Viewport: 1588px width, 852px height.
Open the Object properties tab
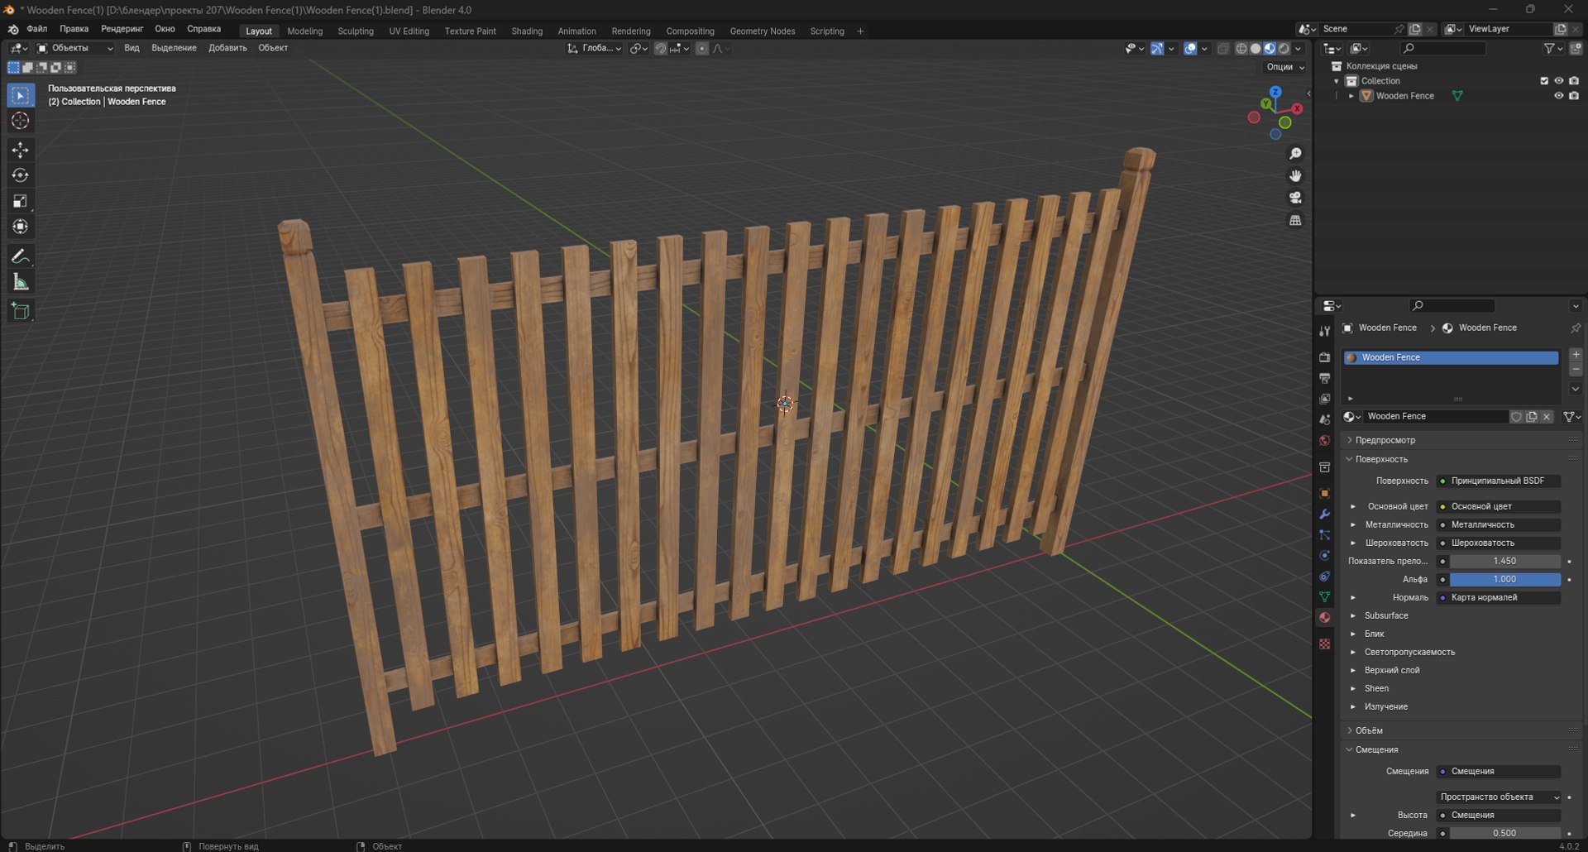tap(1324, 493)
